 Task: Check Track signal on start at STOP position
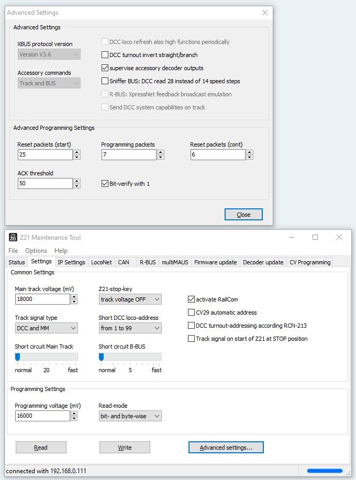(x=191, y=339)
